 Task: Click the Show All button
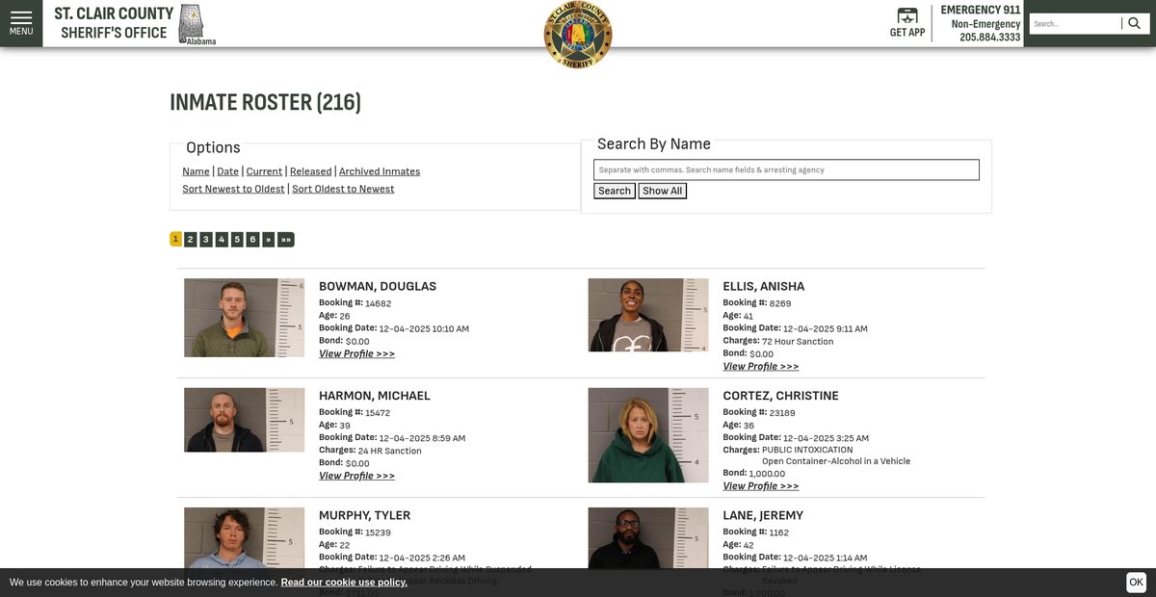(663, 191)
